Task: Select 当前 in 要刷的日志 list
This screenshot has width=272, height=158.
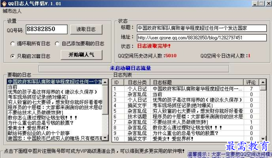Action: coord(55,87)
